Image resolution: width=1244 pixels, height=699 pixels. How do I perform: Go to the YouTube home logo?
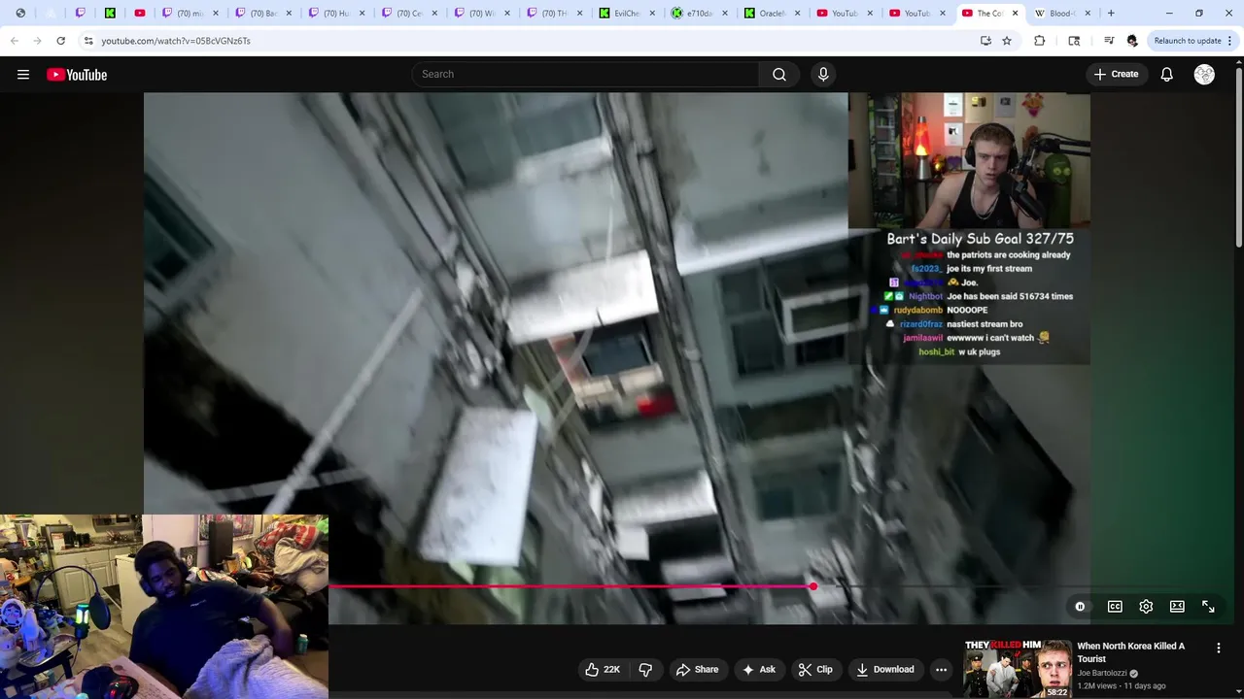77,75
